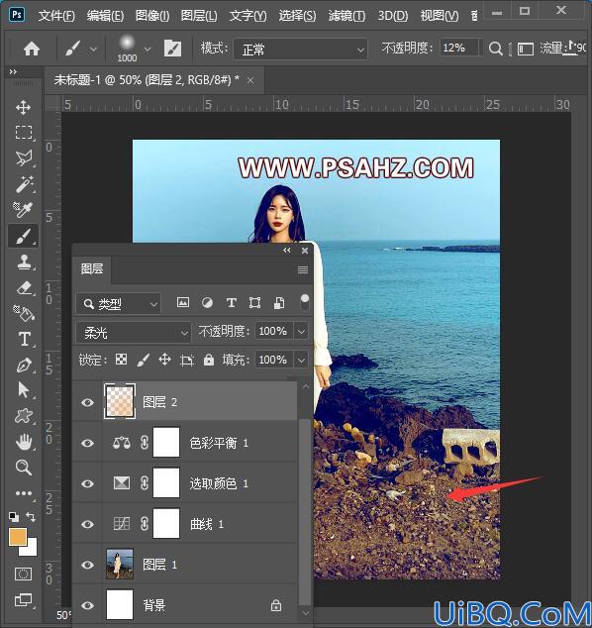Open the layers panel menu
Screen dimensions: 592x628
click(x=303, y=270)
